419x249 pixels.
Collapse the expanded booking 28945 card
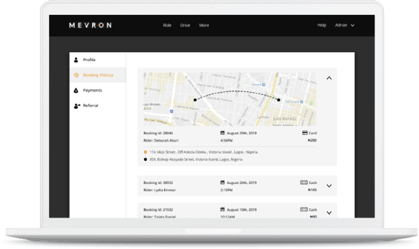(329, 78)
